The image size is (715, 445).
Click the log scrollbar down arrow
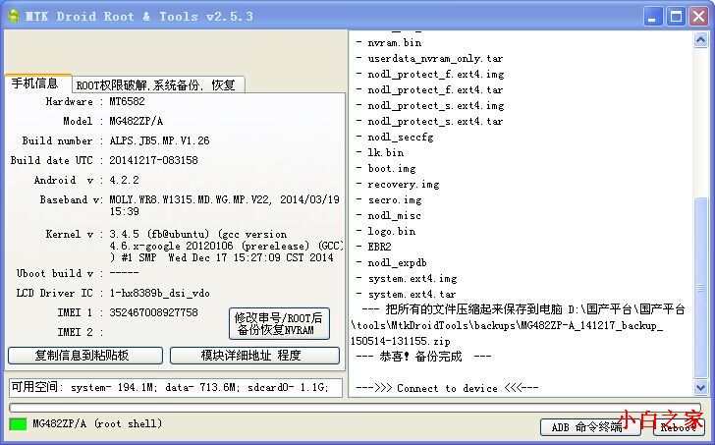coord(701,388)
